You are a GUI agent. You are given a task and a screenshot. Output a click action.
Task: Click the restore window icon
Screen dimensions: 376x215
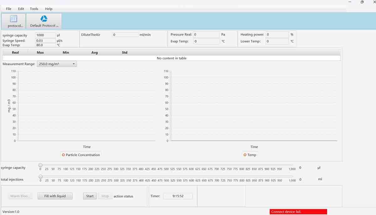pos(362,2)
